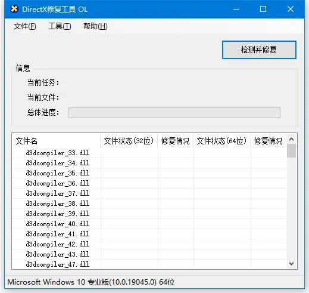Click the 文件名 column header
Screen dimensions: 309x293
point(56,141)
